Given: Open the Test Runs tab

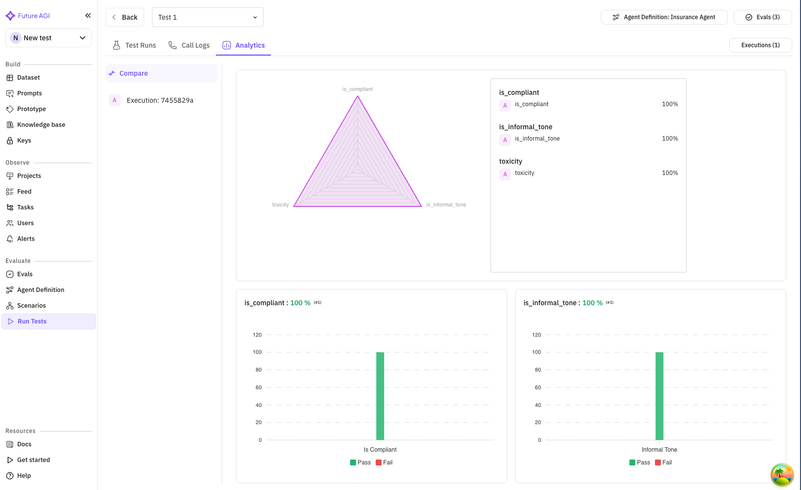Looking at the screenshot, I should point(140,45).
